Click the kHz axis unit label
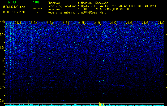The image size is (167, 106). click(x=2, y=21)
